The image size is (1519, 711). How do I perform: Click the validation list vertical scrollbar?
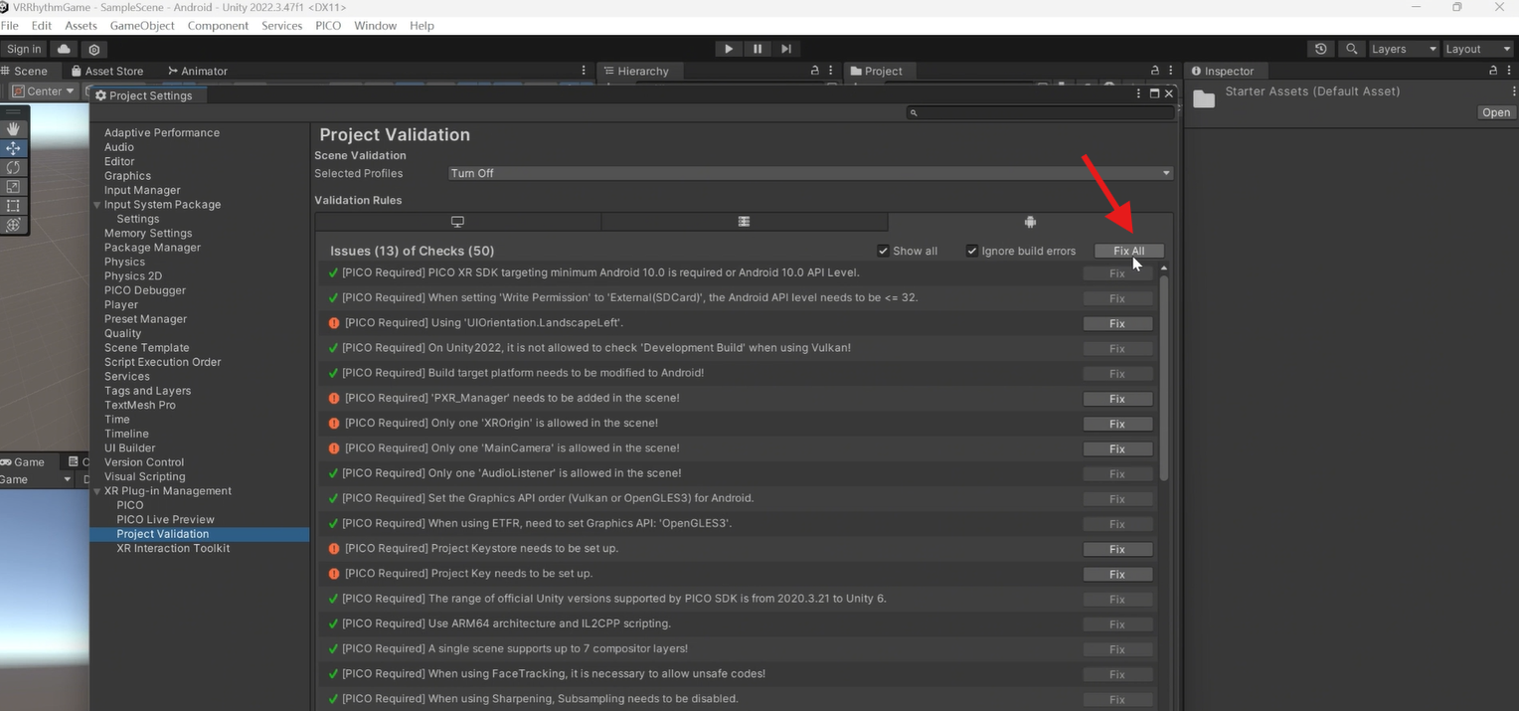coord(1163,378)
